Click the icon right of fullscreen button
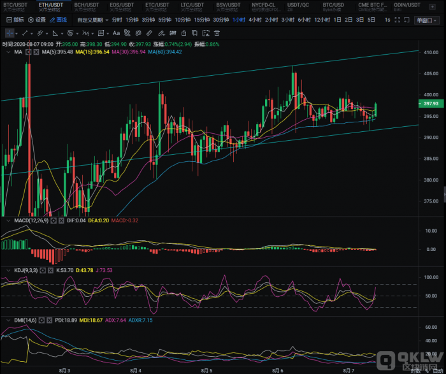 tap(406, 20)
